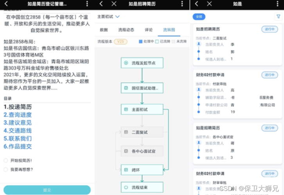Click the 已流转 legend swatch

pyautogui.click(x=157, y=41)
